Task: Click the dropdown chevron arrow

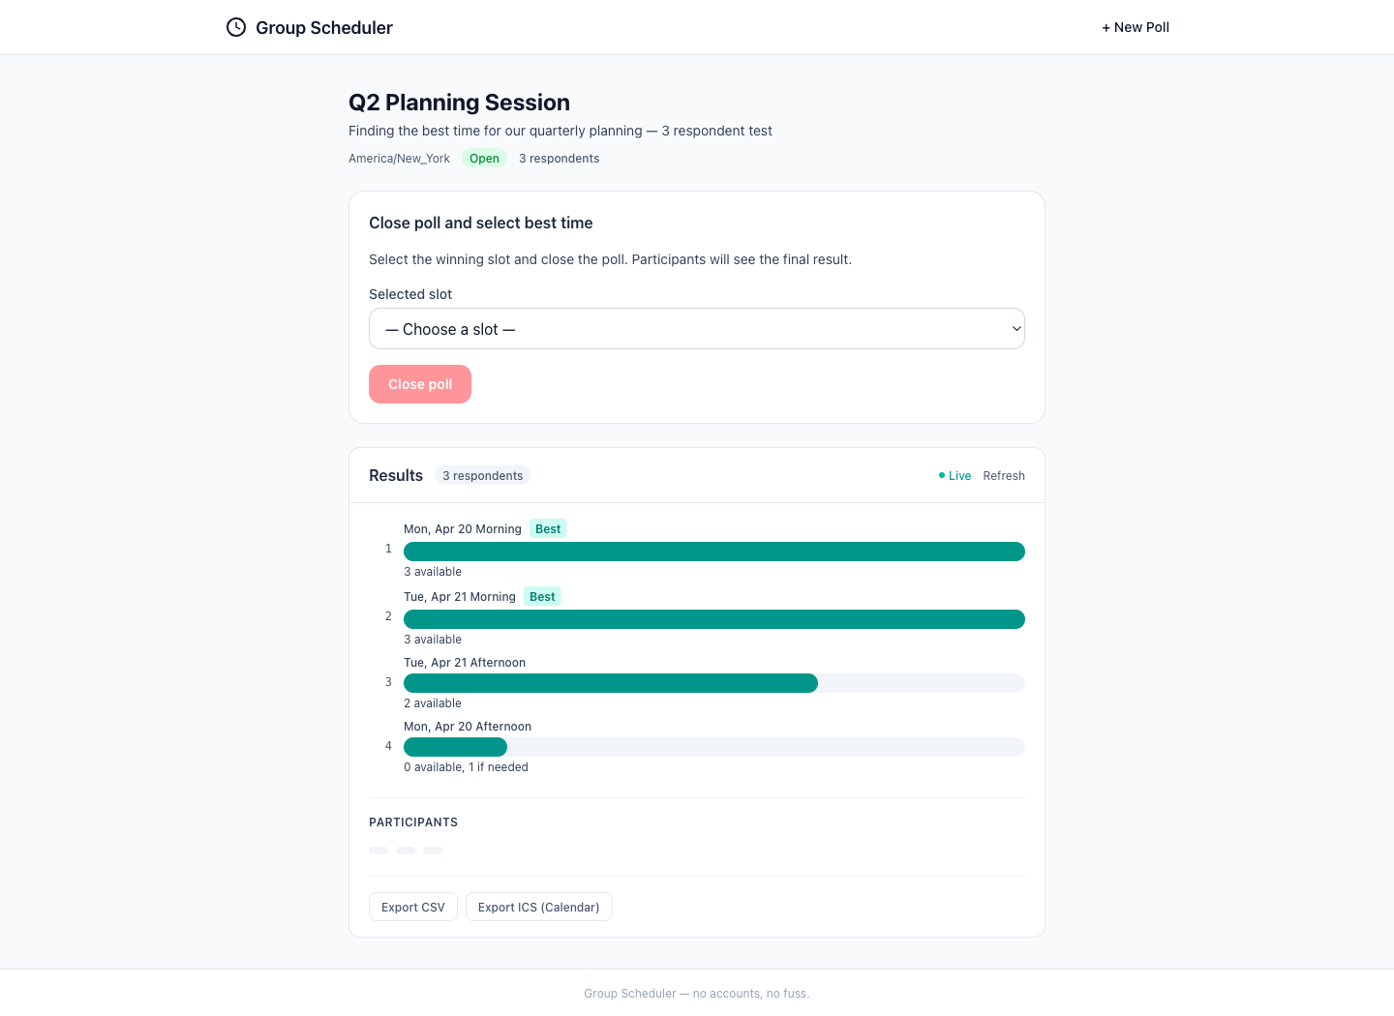Action: tap(1016, 329)
